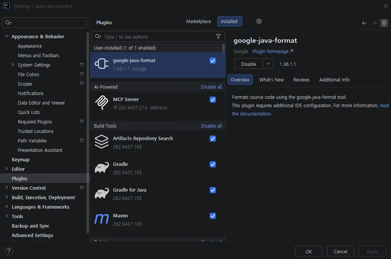
Task: Click the pin tab icon
Action: tap(384, 23)
